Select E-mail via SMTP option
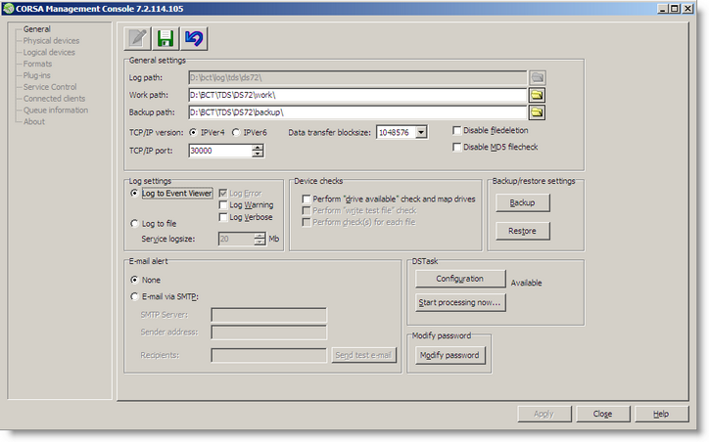This screenshot has height=442, width=709. (x=134, y=296)
